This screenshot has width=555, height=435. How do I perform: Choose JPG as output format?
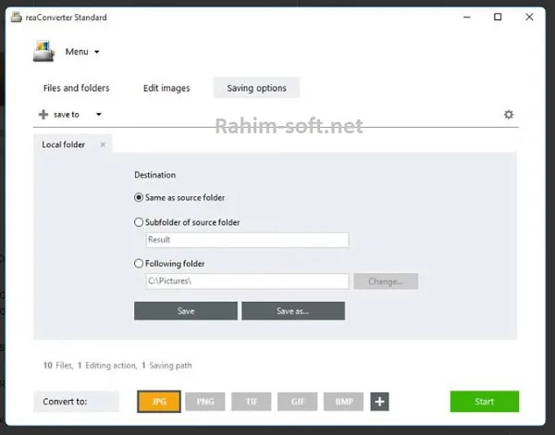[x=159, y=402]
